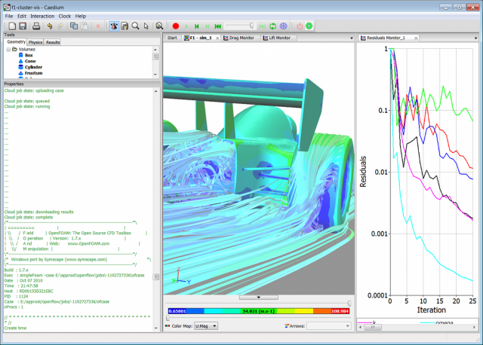Click the Residuals legend scroll left arrow

tap(361, 327)
